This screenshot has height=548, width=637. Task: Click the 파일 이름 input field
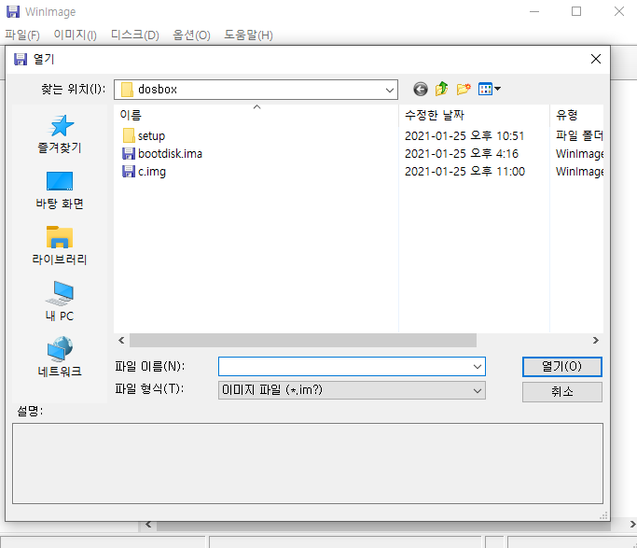(x=344, y=367)
